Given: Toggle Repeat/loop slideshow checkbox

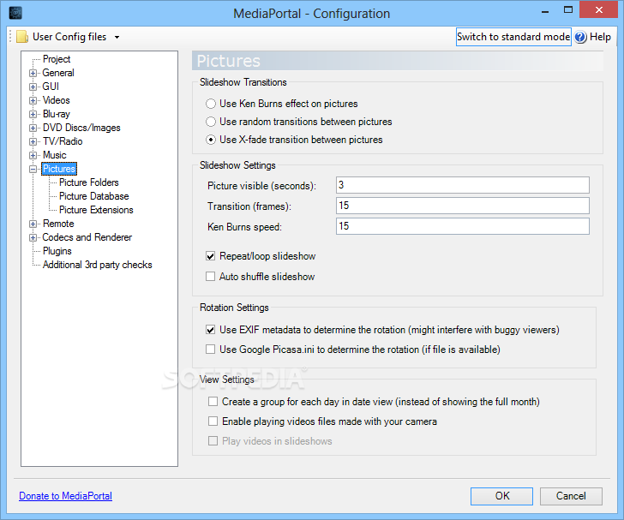Looking at the screenshot, I should click(211, 256).
